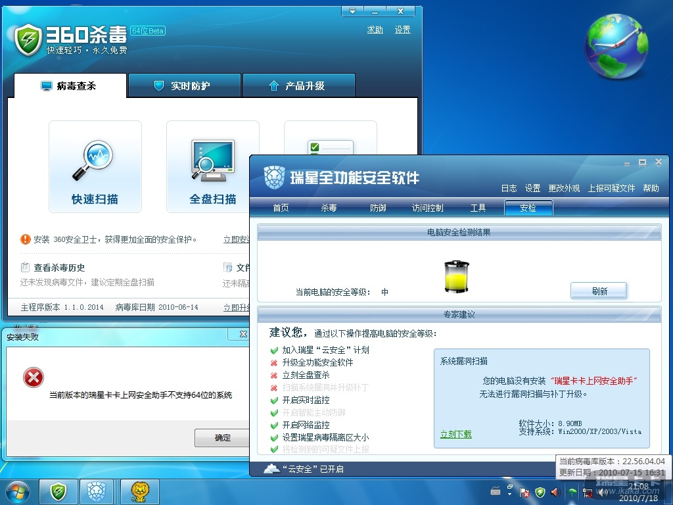The width and height of the screenshot is (673, 505).
Task: Click the 求助 link in 360杀毒
Action: [x=375, y=30]
